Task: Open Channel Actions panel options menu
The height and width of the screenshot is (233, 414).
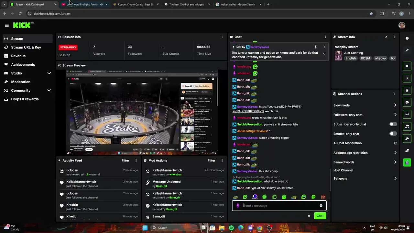Action: point(394,94)
